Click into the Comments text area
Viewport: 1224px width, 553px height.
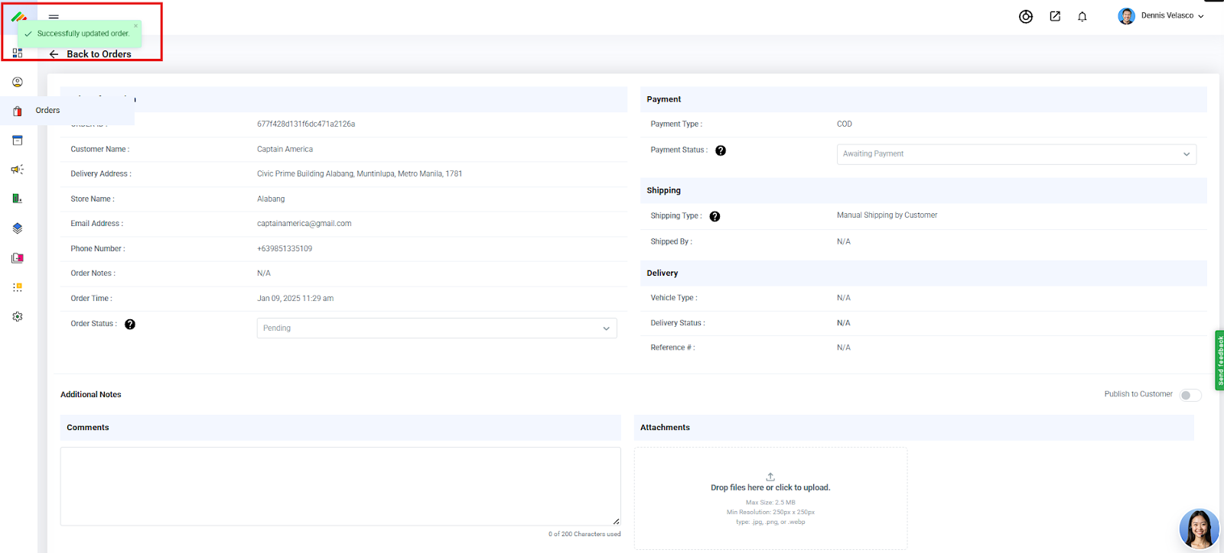click(340, 487)
